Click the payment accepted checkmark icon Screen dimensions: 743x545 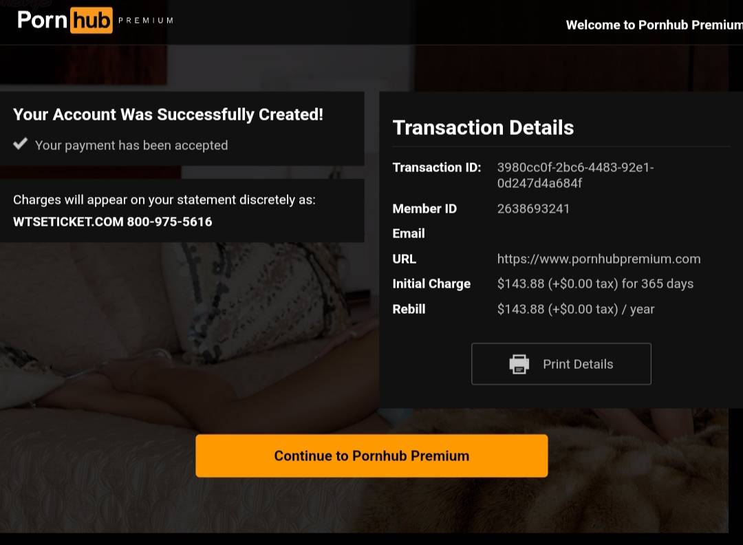click(x=21, y=144)
